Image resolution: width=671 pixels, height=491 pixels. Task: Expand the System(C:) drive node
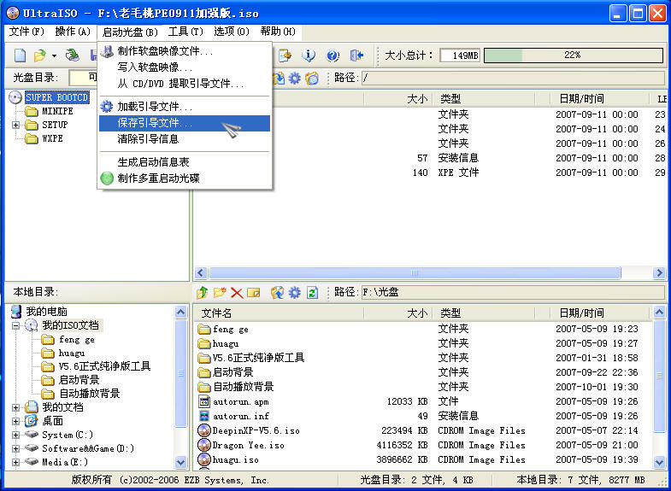pyautogui.click(x=16, y=435)
